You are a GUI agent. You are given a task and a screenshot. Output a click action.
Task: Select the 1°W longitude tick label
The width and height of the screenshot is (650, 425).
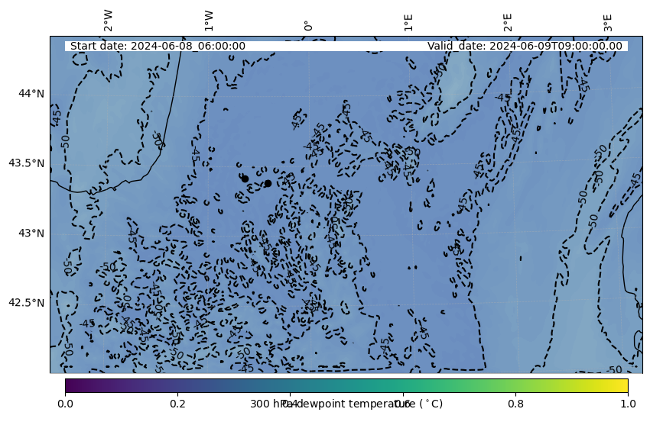click(209, 21)
